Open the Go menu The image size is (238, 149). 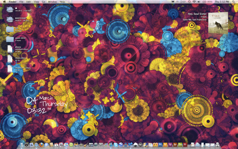(44, 2)
